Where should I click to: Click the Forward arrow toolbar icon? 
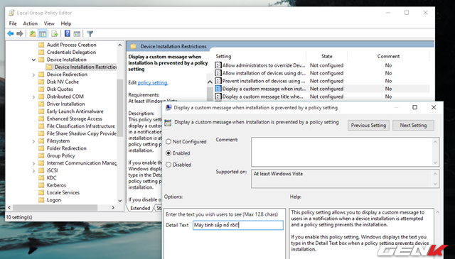tap(20, 34)
